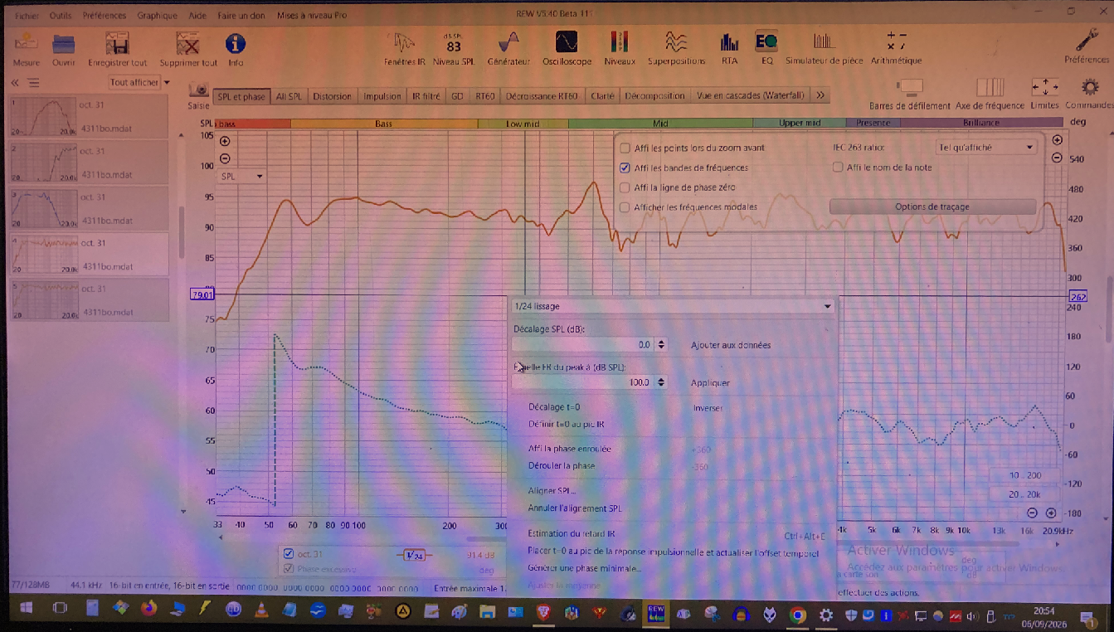Open the Outils menu

coord(61,16)
